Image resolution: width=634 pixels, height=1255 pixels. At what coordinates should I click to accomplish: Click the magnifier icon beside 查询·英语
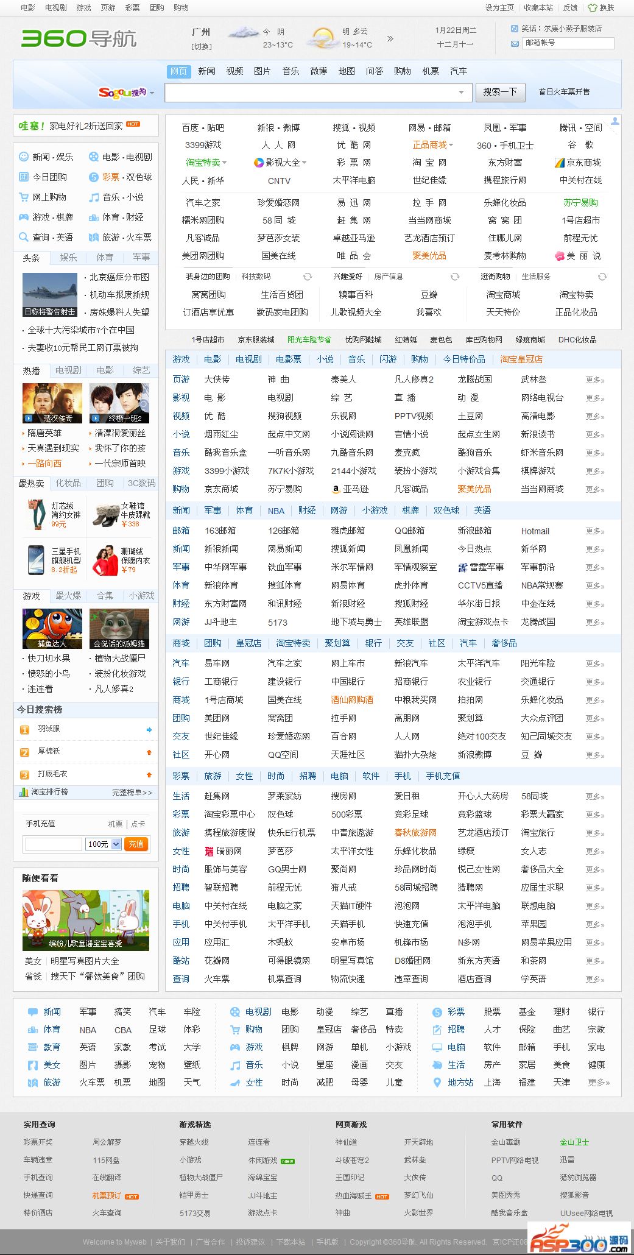point(24,237)
